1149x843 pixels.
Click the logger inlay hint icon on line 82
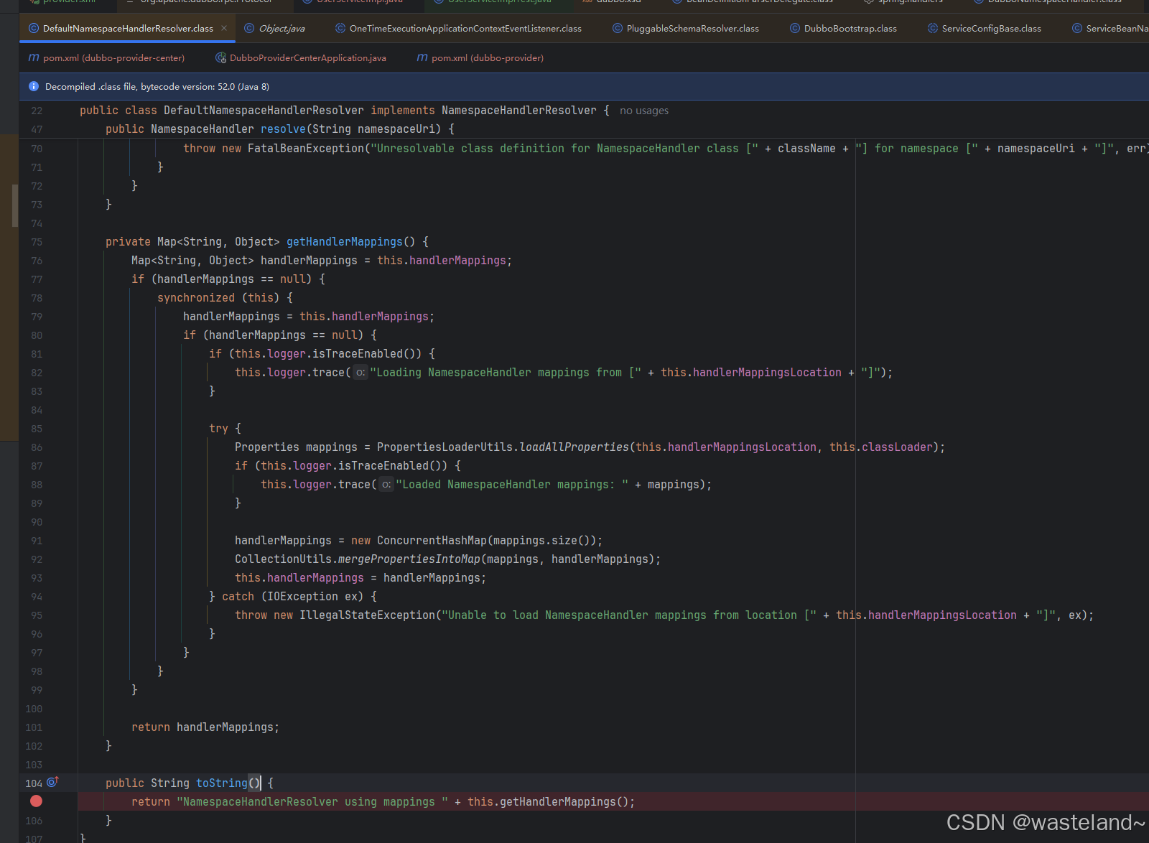(x=360, y=372)
